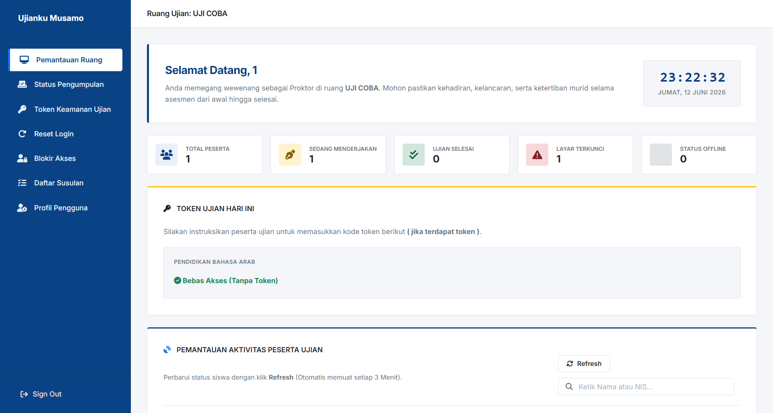Click the Layar Terkunci warning triangle icon
The height and width of the screenshot is (413, 773).
(537, 154)
